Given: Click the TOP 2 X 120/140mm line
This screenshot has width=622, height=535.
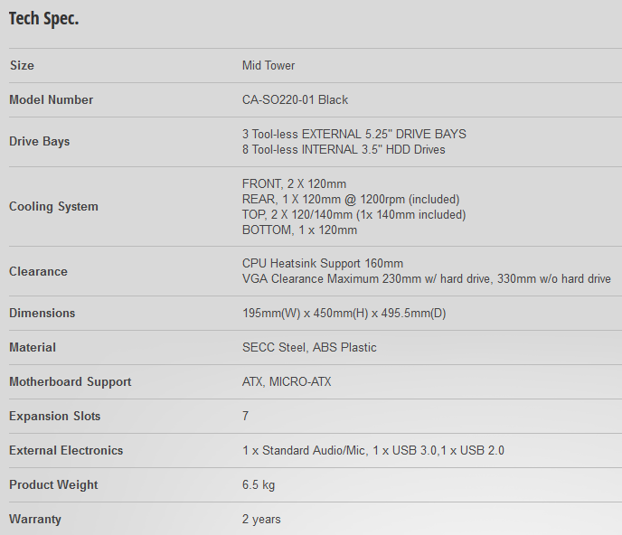Looking at the screenshot, I should pyautogui.click(x=353, y=215).
